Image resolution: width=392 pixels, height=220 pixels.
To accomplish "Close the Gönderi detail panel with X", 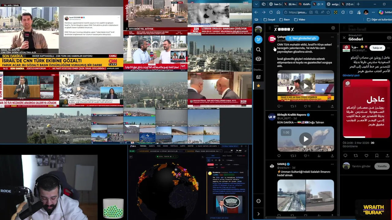I will point(344,38).
